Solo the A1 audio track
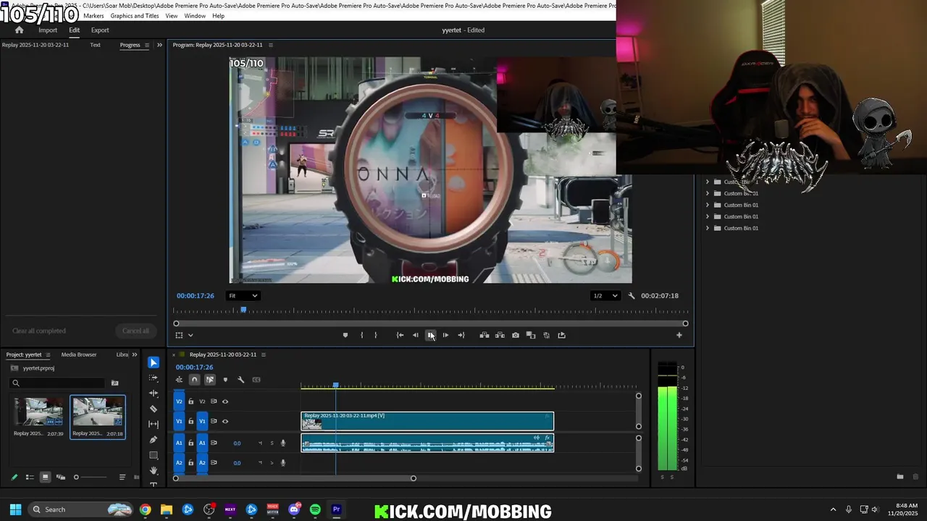 pyautogui.click(x=272, y=443)
